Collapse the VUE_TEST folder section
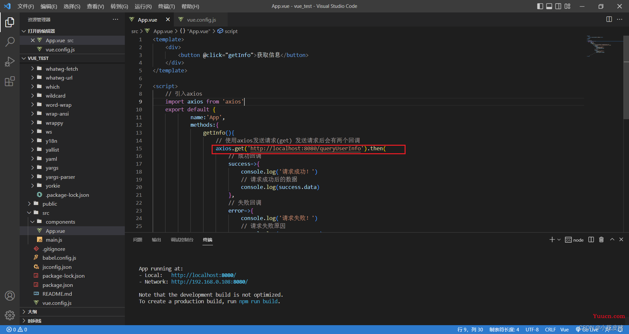The width and height of the screenshot is (629, 334). click(72, 58)
